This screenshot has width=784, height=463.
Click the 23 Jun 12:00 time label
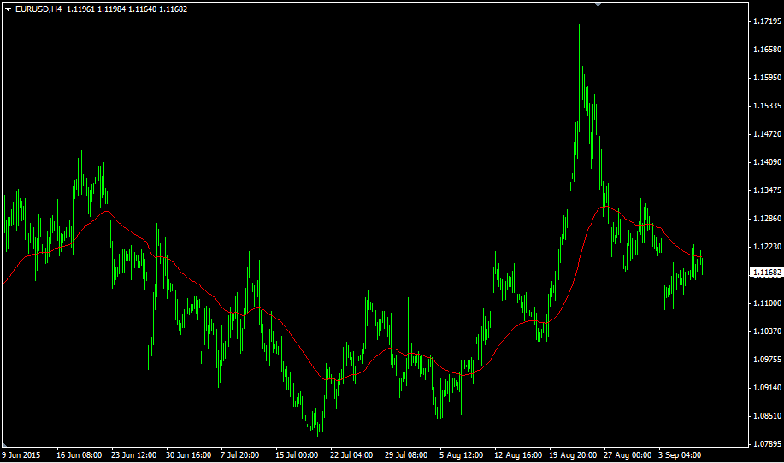[x=133, y=455]
